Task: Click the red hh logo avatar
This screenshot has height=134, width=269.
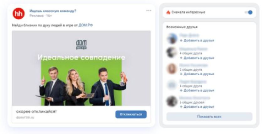Action: [x=18, y=13]
